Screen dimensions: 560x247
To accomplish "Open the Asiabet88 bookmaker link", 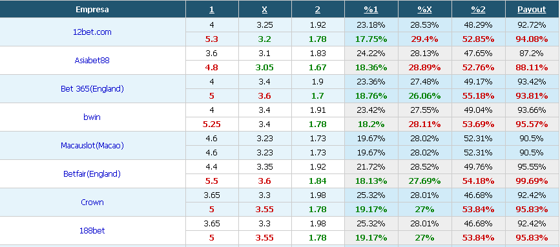I will 92,60.
